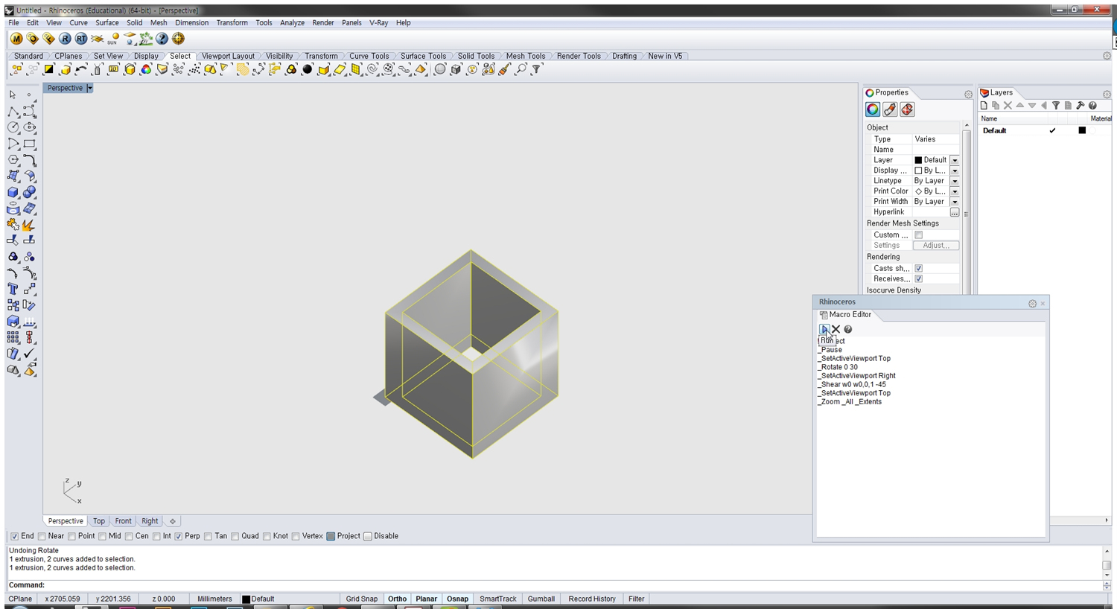Click the Invert selection black-white icon
The image size is (1117, 609).
(x=48, y=69)
